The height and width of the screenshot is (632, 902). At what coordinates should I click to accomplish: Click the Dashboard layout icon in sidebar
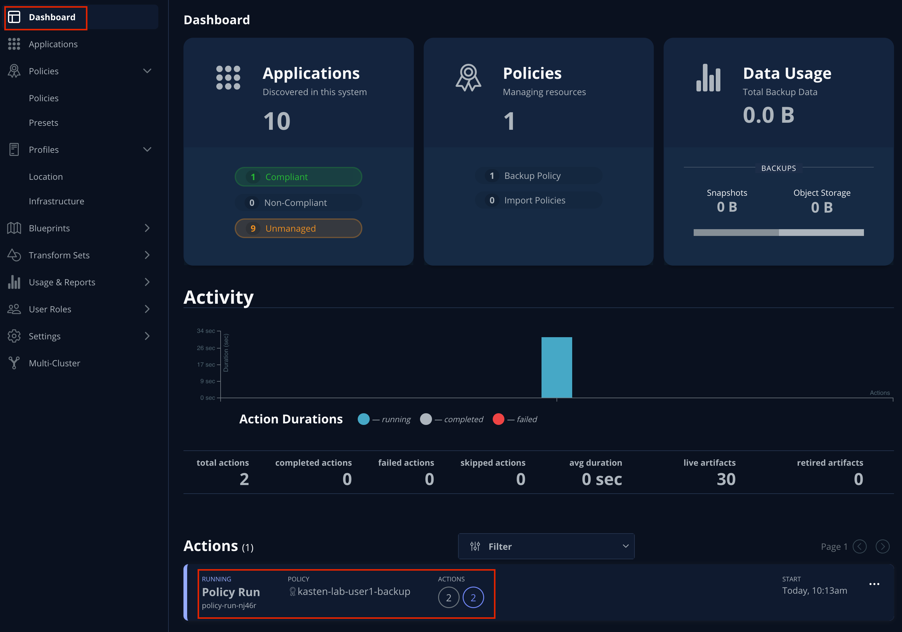point(14,17)
